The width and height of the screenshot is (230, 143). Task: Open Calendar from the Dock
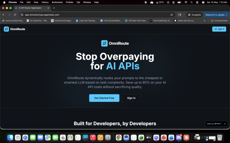click(x=63, y=137)
